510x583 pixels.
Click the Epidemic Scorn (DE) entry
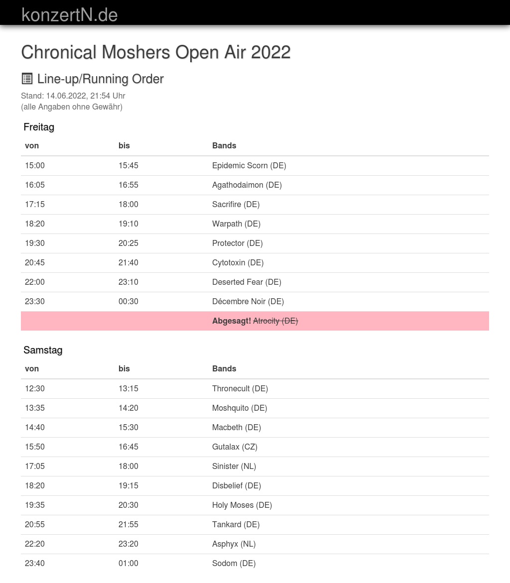click(x=249, y=166)
